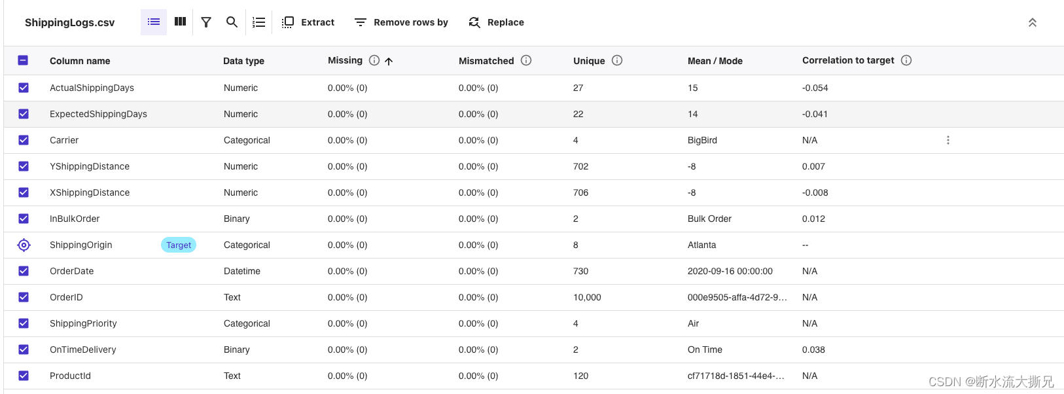Click Unique column header label
This screenshot has height=394, width=1064.
coord(589,61)
